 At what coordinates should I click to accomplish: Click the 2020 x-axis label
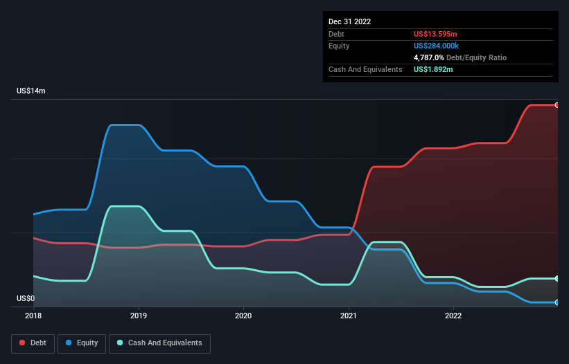tap(243, 316)
